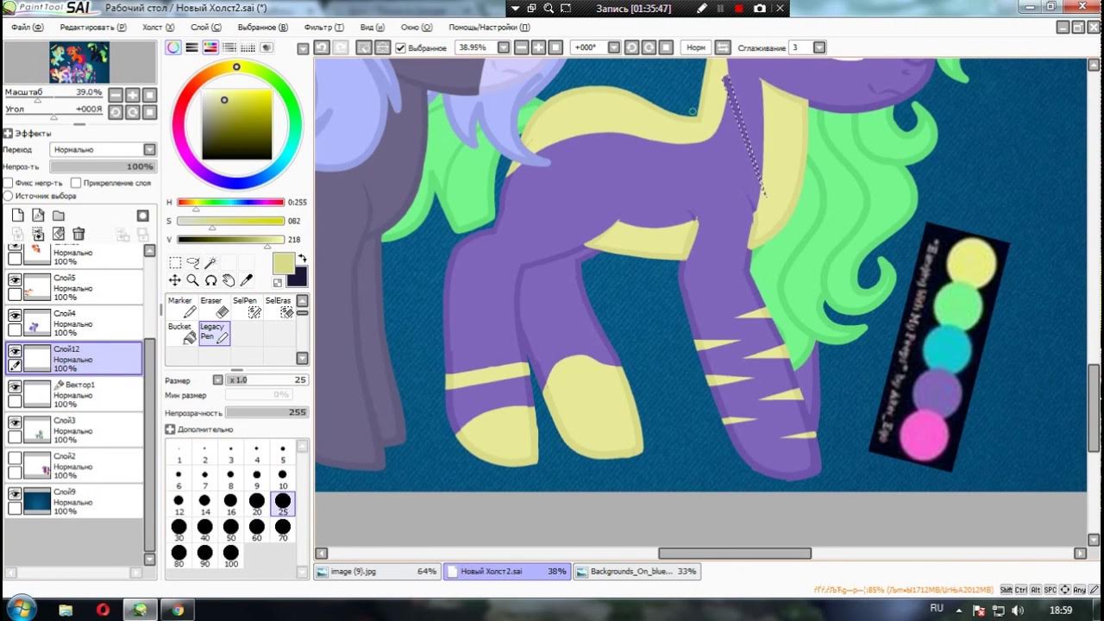Viewport: 1104px width, 621px height.
Task: Create a new vector linework layer
Action: pos(38,215)
